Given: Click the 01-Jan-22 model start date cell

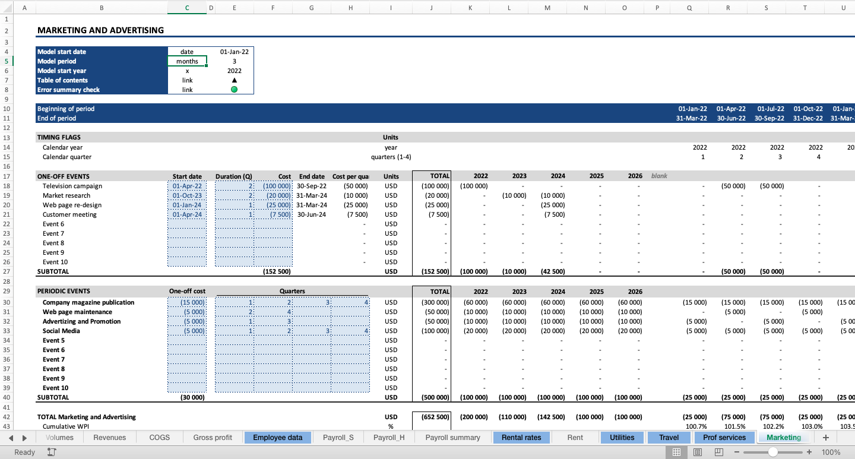Looking at the screenshot, I should click(234, 52).
